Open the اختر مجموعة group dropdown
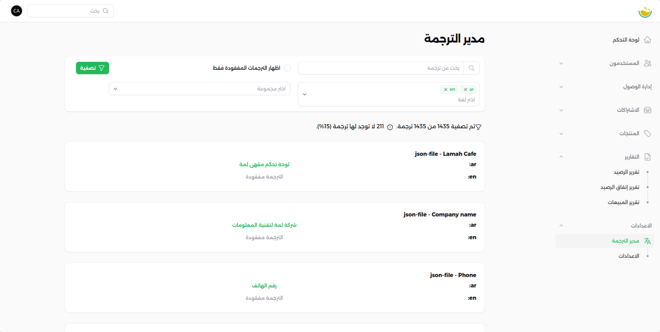The height and width of the screenshot is (332, 660). 199,89
